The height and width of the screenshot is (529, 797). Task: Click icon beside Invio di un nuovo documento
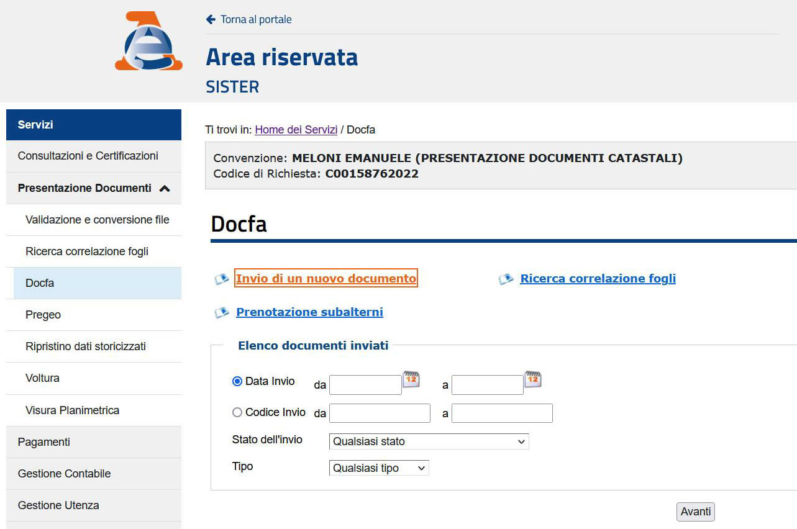tap(222, 279)
